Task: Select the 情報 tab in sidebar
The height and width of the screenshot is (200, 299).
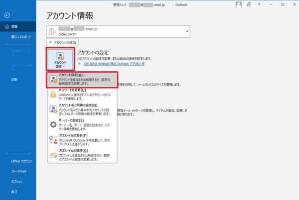Action: click(14, 26)
